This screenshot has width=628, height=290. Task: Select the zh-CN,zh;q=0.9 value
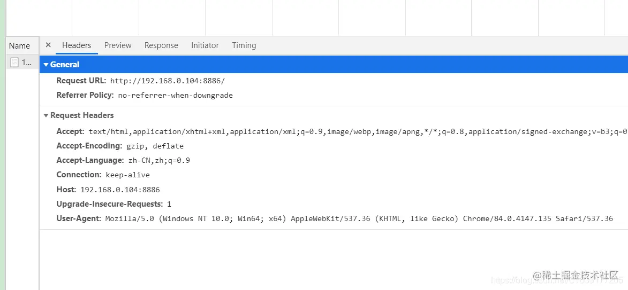click(x=159, y=161)
